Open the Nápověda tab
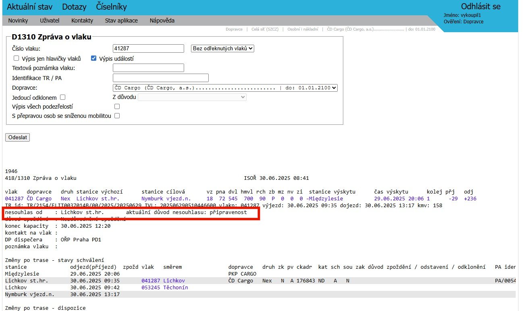Screen dimensions: 529x311 [162, 21]
